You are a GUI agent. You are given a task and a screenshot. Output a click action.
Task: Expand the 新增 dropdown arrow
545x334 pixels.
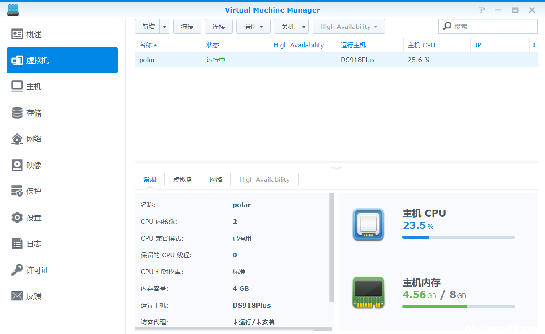coord(164,27)
